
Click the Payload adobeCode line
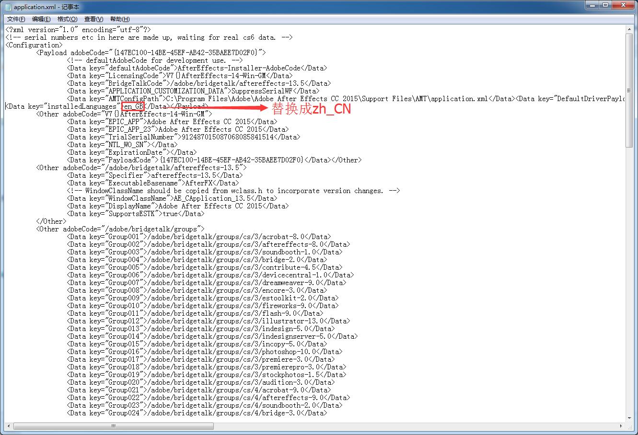point(151,53)
